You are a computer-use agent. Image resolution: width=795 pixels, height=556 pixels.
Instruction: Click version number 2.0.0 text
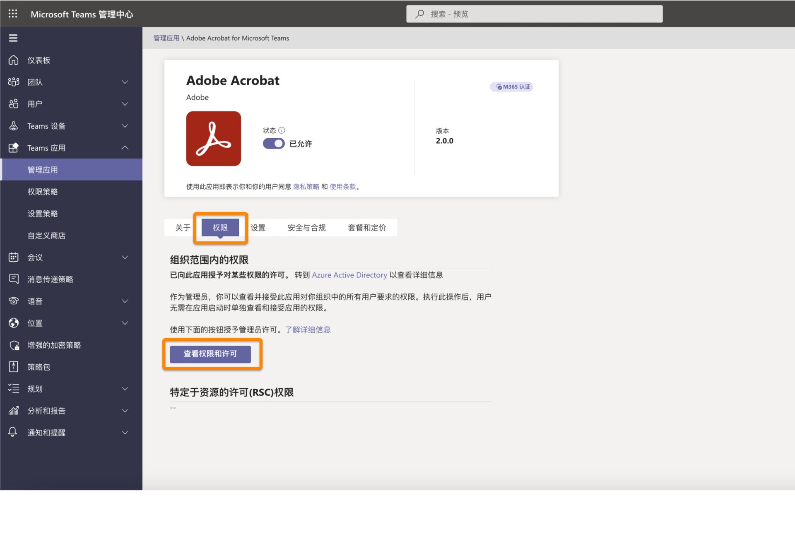[445, 141]
